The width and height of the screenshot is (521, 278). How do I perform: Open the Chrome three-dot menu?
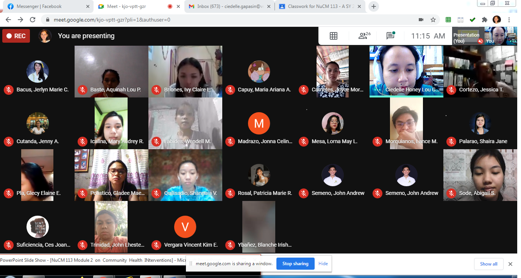(x=509, y=20)
